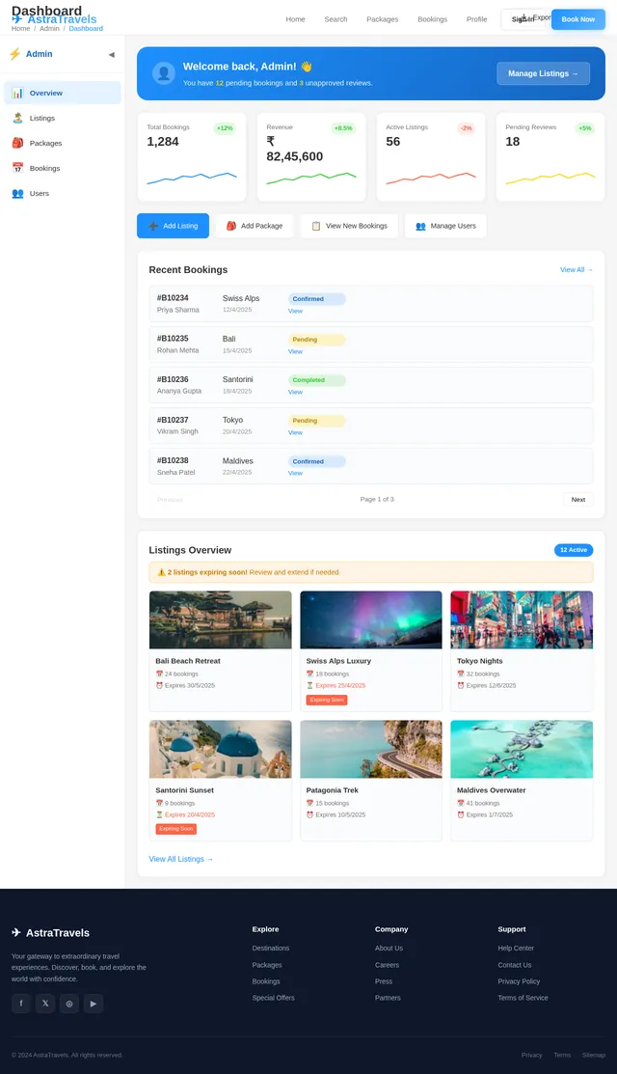Click the AstraTravels plane logo in header

point(17,19)
